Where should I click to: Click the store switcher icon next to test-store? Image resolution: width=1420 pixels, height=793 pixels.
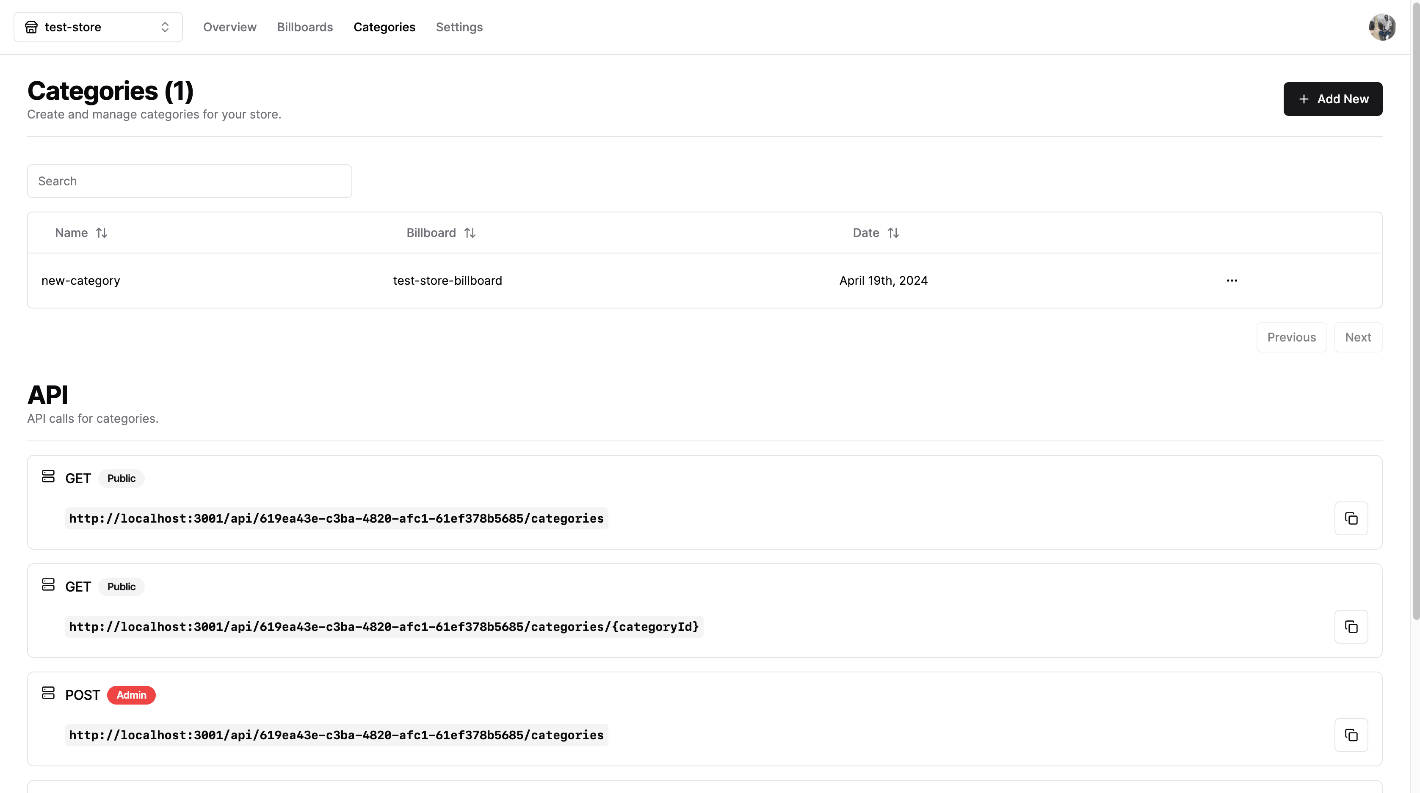[x=165, y=26]
